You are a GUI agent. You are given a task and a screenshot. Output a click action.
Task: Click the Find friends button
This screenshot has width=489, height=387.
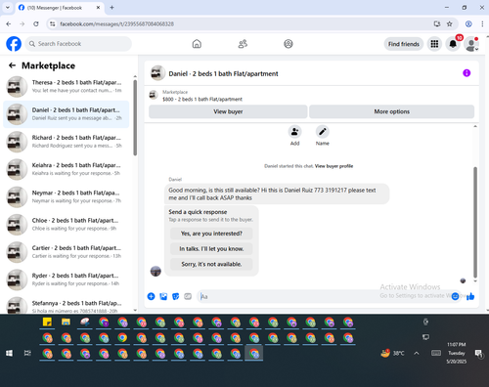pos(404,44)
